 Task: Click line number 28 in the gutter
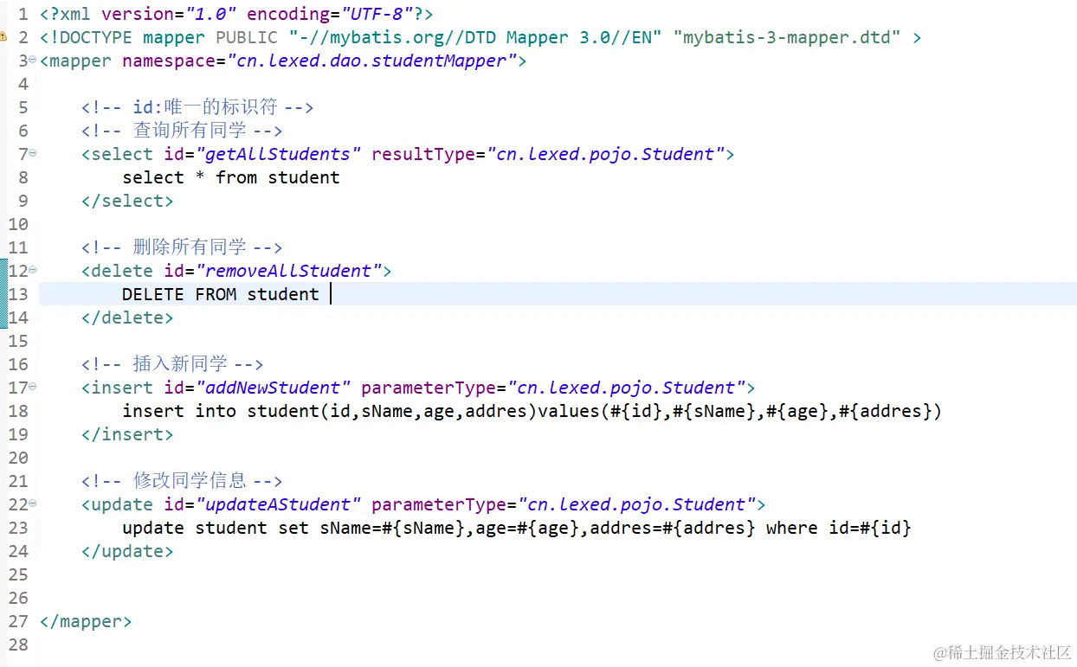click(18, 645)
